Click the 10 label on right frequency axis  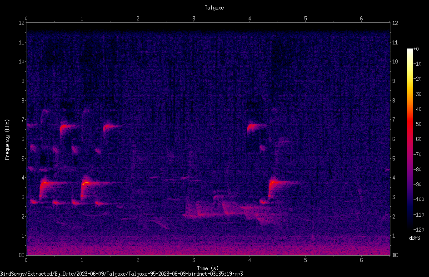(x=395, y=62)
